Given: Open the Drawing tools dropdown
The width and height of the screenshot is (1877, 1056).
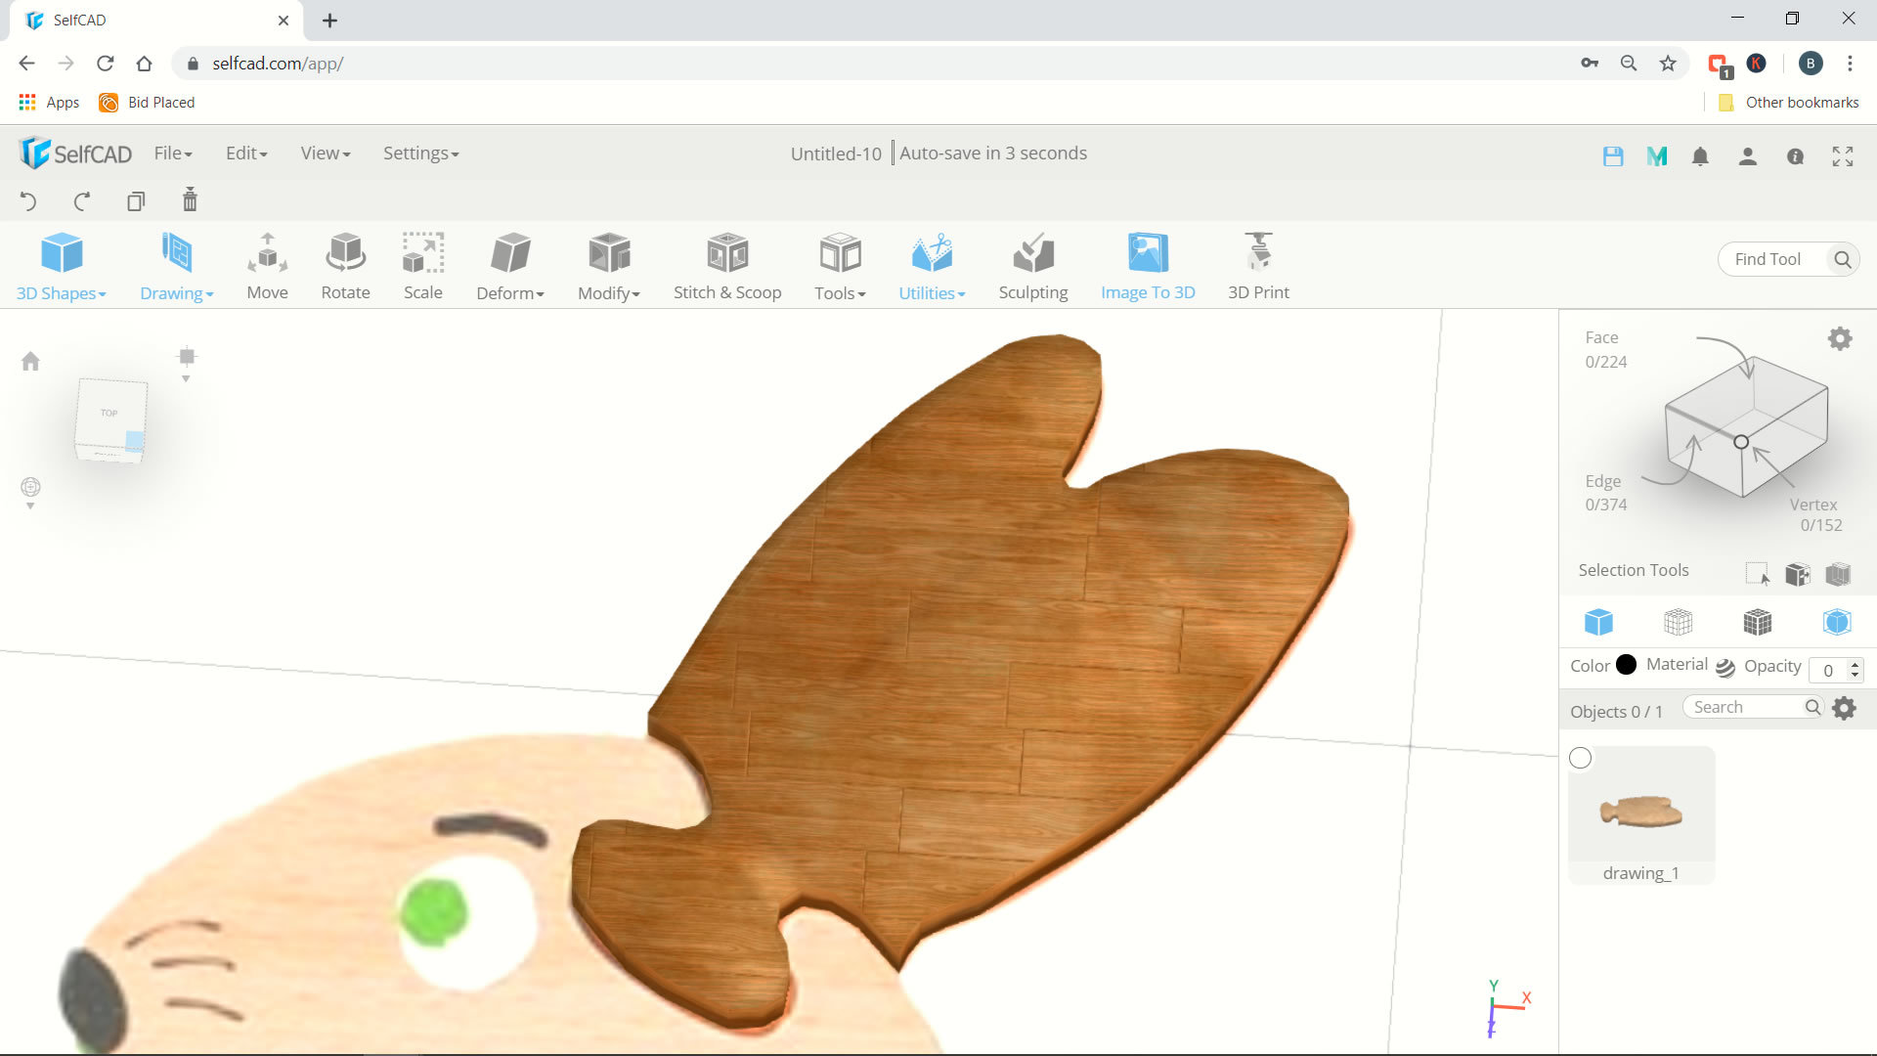Looking at the screenshot, I should (x=177, y=267).
